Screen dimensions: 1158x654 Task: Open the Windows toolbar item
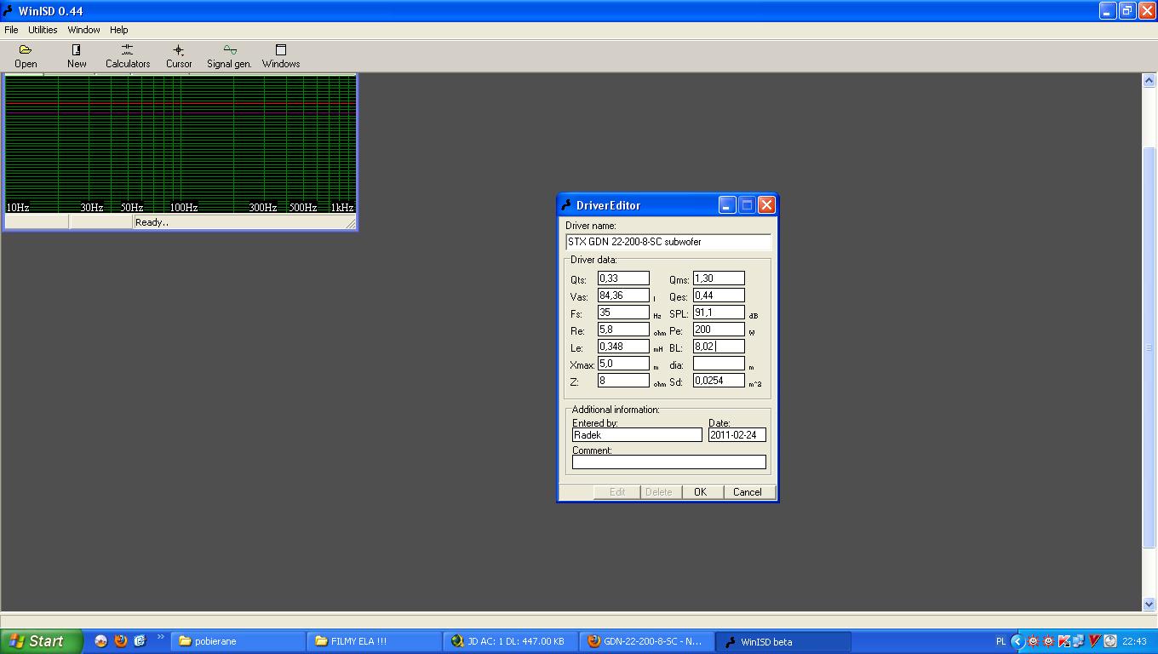coord(281,56)
